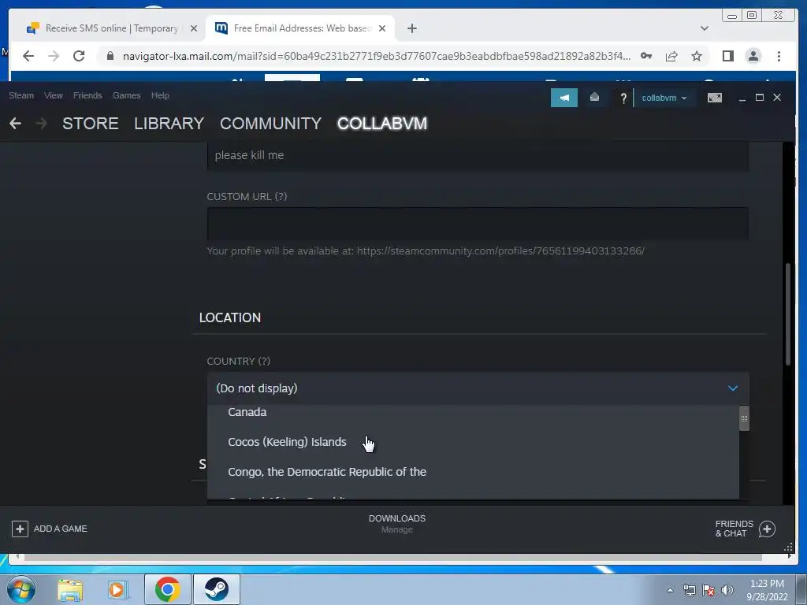Go to the COMMUNITY tab

[x=271, y=124]
